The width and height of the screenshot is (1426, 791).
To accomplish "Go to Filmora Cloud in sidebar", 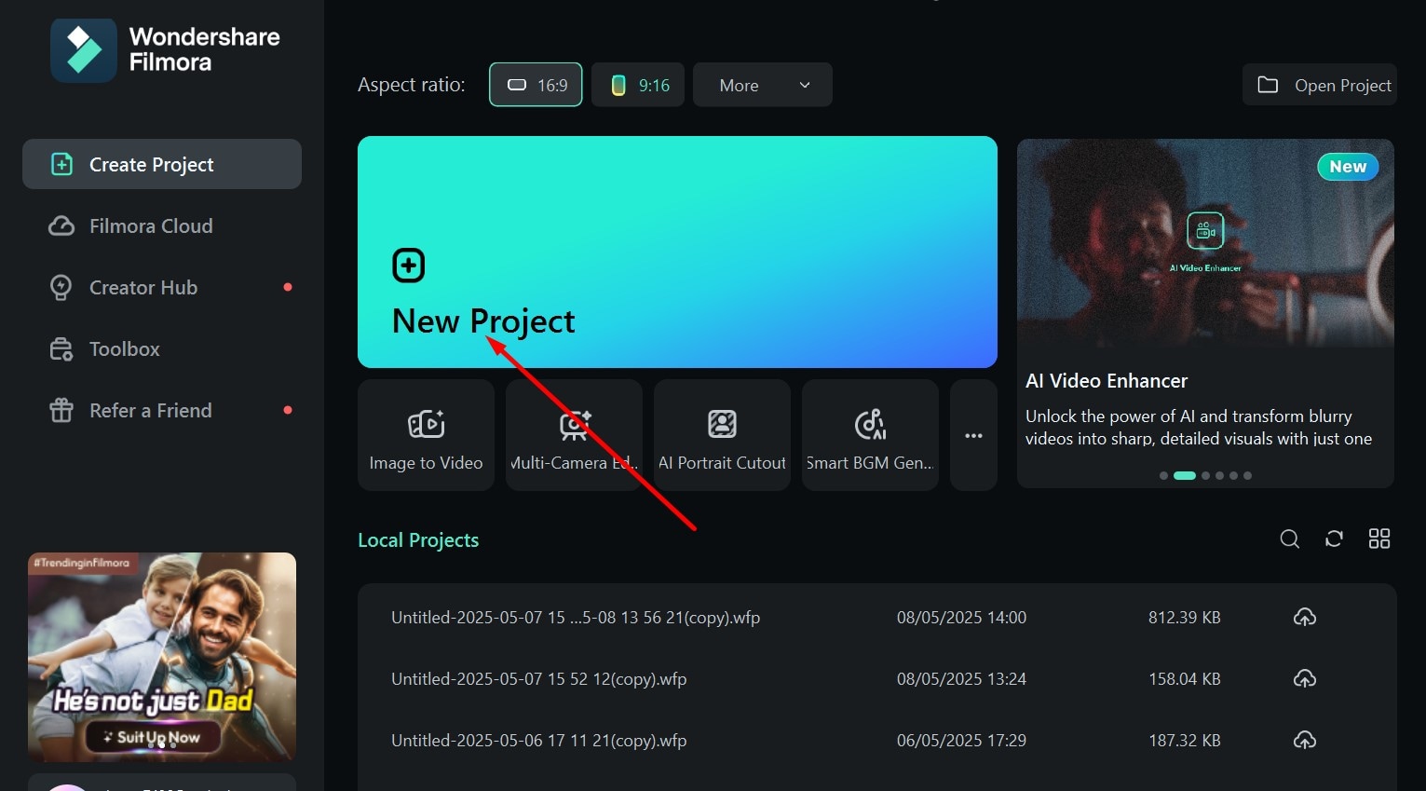I will (151, 225).
